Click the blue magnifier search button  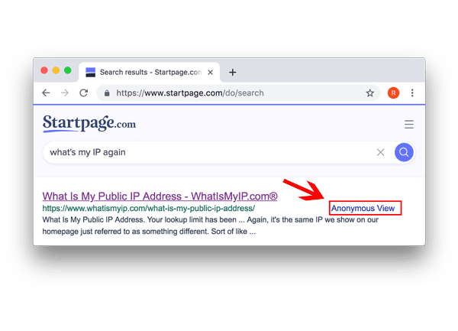pyautogui.click(x=404, y=152)
